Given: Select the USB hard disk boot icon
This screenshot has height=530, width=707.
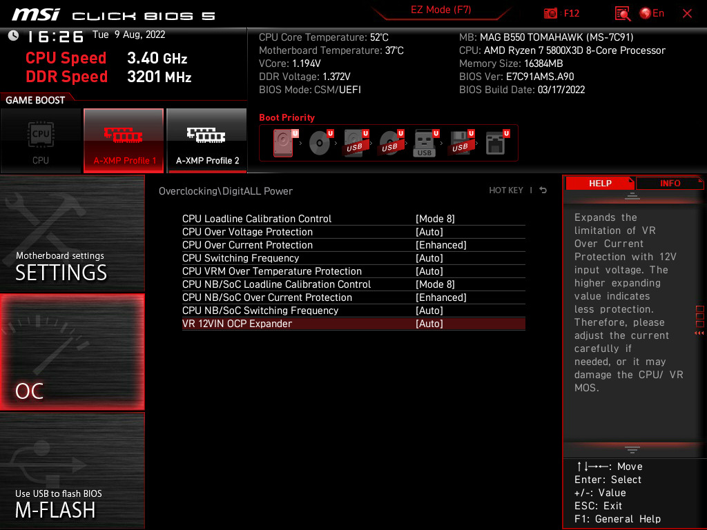Looking at the screenshot, I should click(356, 143).
